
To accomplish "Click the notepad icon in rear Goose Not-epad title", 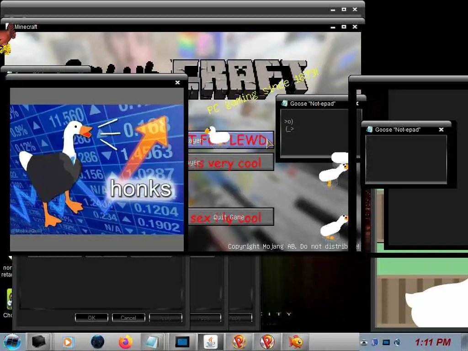I will (284, 104).
